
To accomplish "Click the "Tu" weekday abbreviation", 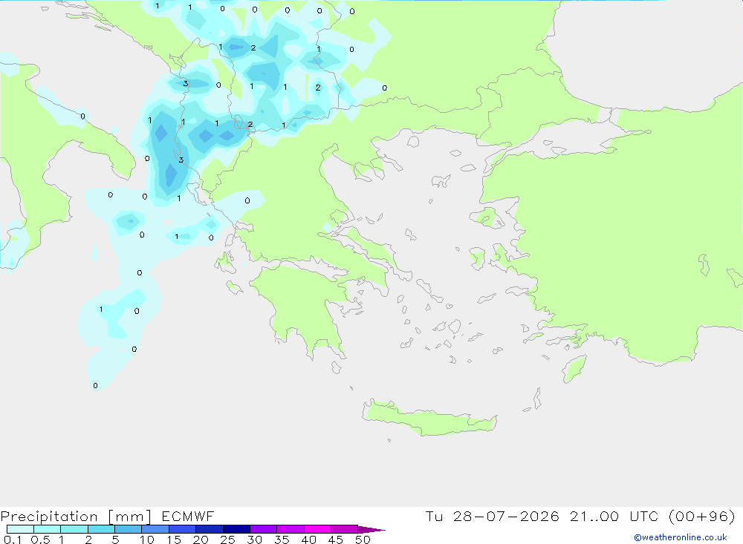I will pos(434,516).
